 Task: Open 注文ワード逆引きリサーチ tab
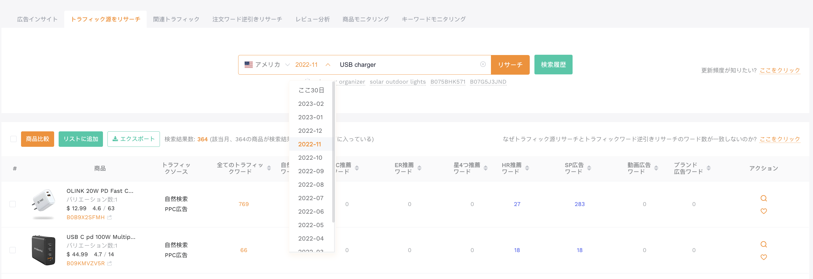(247, 19)
